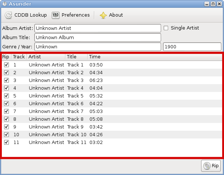The image size is (224, 175).
Task: Click the Album Title text field
Action: (x=98, y=38)
